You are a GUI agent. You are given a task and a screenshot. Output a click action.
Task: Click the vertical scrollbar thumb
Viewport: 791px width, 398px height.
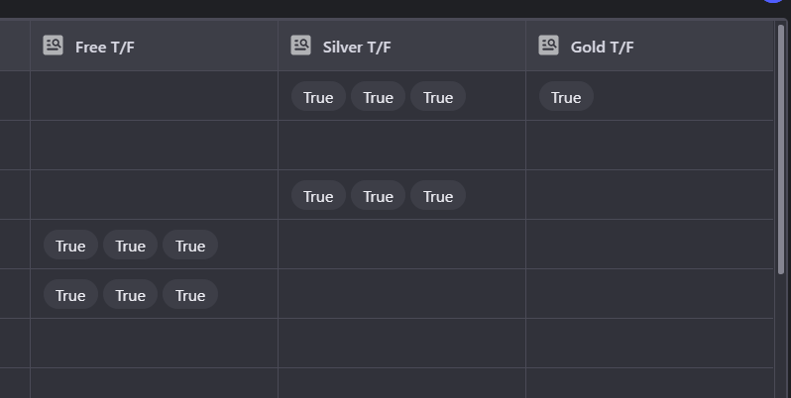pyautogui.click(x=781, y=149)
